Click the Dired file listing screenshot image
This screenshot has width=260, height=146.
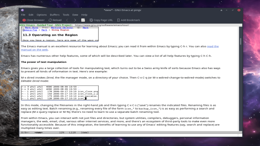click(x=60, y=93)
